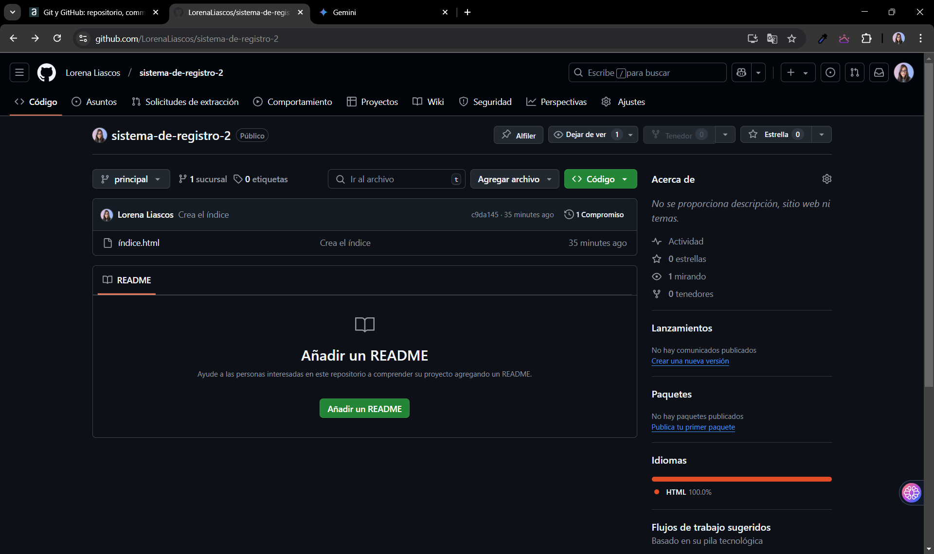Screen dimensions: 934x554
Task: Click the orange HTML language bar
Action: click(741, 479)
